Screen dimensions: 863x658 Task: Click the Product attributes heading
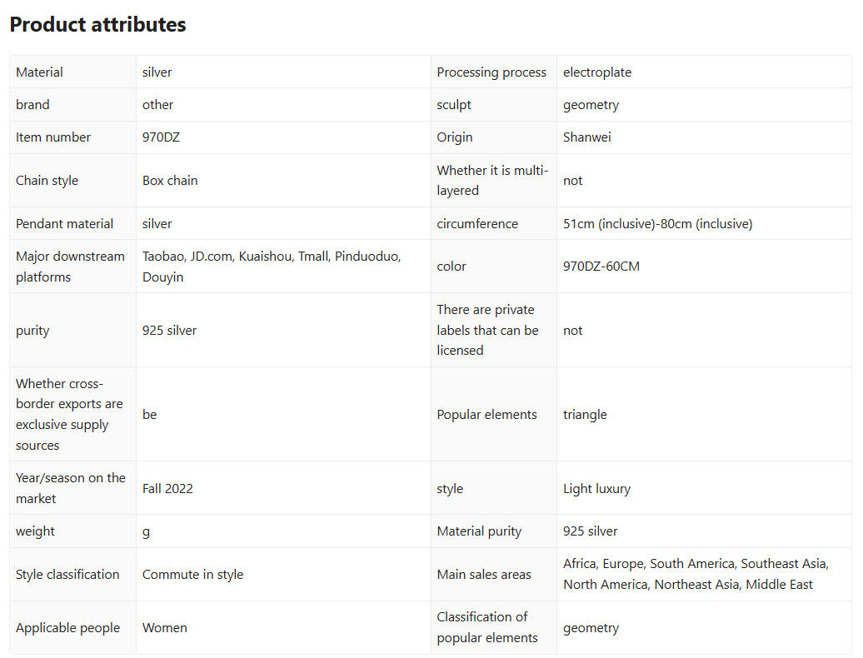(x=97, y=25)
